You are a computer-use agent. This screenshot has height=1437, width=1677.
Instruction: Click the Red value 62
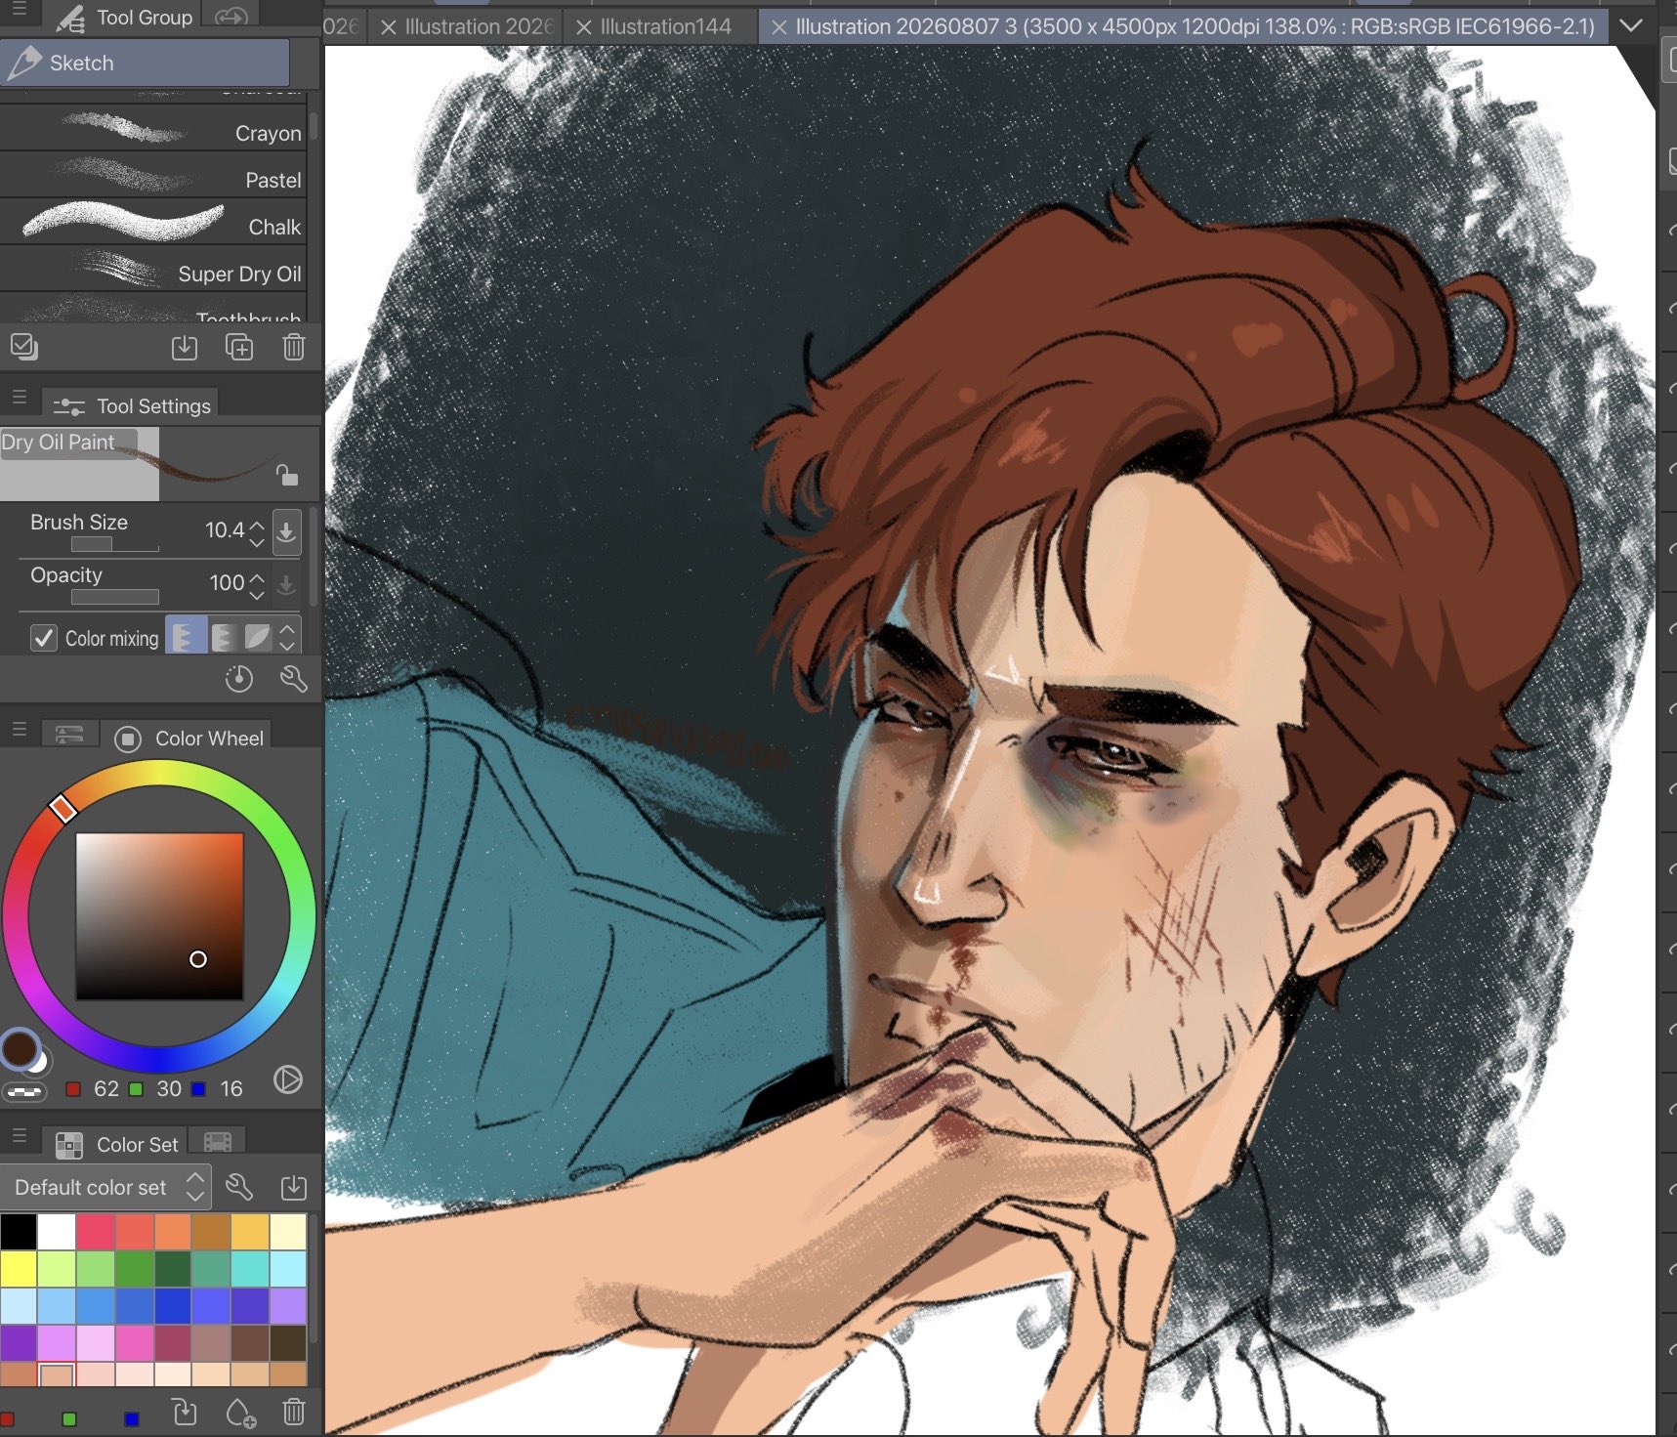105,1088
